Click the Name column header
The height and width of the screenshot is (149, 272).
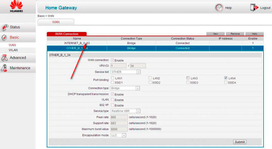(77, 38)
